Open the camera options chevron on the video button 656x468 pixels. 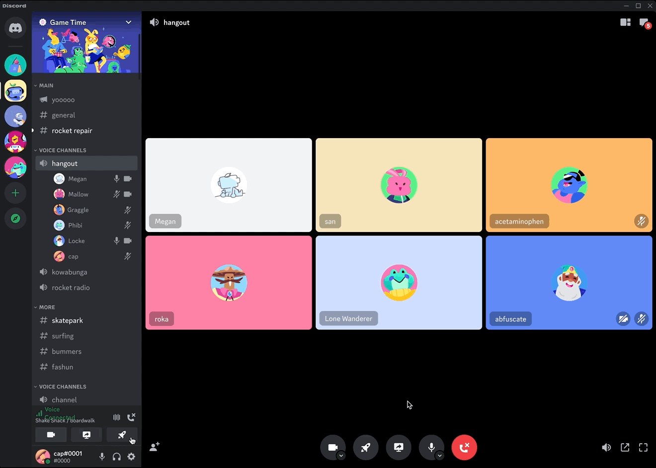pyautogui.click(x=341, y=454)
